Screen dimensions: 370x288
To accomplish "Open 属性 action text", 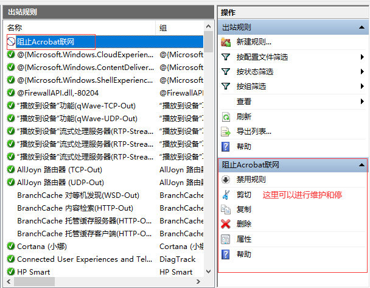I will [244, 239].
